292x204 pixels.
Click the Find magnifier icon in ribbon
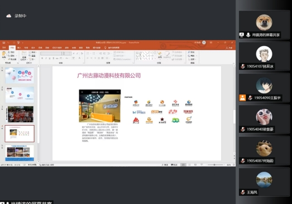189,52
